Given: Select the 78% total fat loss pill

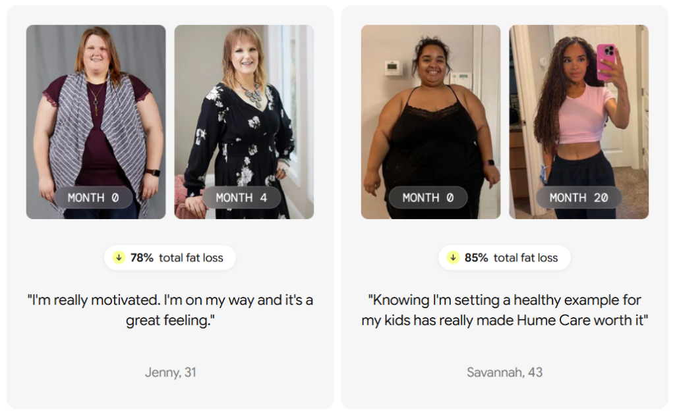Looking at the screenshot, I should point(170,258).
